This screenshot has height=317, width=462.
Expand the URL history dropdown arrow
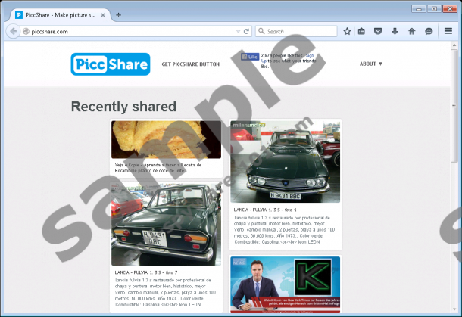click(x=237, y=31)
